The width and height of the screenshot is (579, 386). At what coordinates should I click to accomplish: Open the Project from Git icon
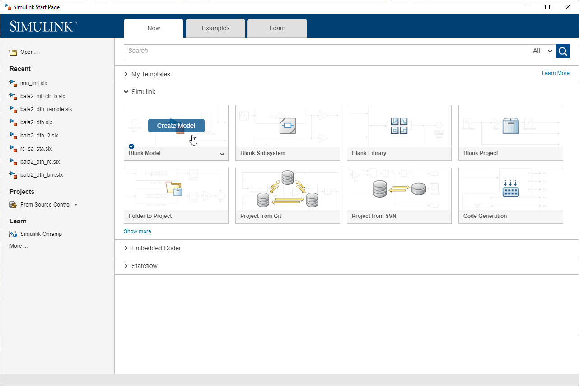287,189
